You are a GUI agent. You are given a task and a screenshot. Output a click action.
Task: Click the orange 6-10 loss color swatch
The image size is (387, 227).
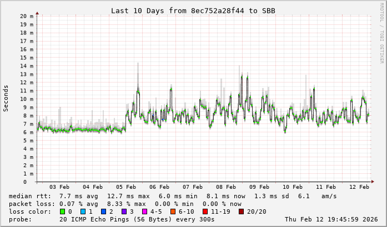pyautogui.click(x=173, y=211)
